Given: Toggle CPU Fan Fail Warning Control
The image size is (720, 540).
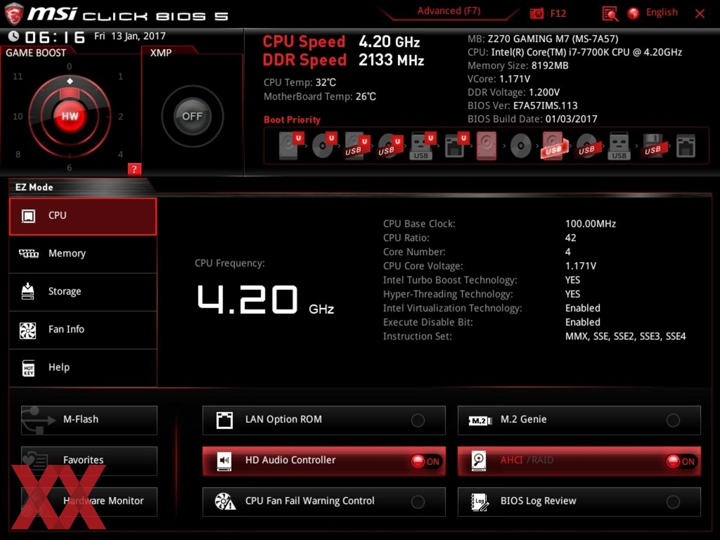Looking at the screenshot, I should (x=418, y=502).
